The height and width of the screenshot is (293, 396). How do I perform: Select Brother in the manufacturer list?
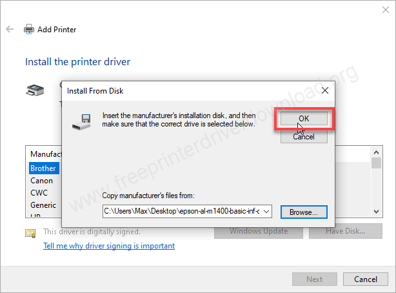click(44, 168)
